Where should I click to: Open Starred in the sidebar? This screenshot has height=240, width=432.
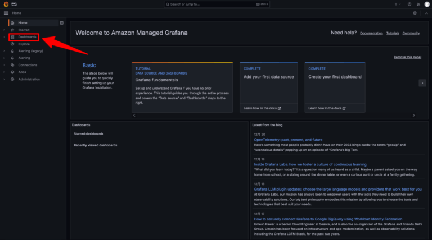click(24, 30)
